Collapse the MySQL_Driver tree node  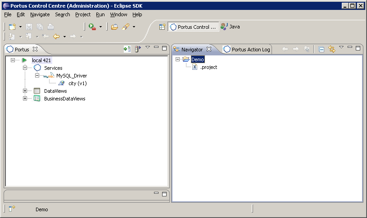[x=37, y=75]
